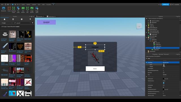The width and height of the screenshot is (181, 102).
Task: Select UICorner under Frame in Explorer
Action: (158, 43)
